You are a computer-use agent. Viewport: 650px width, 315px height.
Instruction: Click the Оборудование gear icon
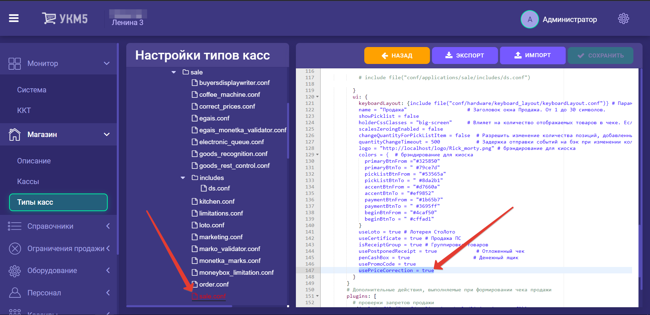pos(15,271)
